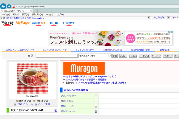
Task: Click the 参加トーナメント row label
Action: click(68, 106)
